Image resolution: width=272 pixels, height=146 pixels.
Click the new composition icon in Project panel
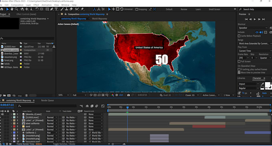pyautogui.click(x=9, y=95)
